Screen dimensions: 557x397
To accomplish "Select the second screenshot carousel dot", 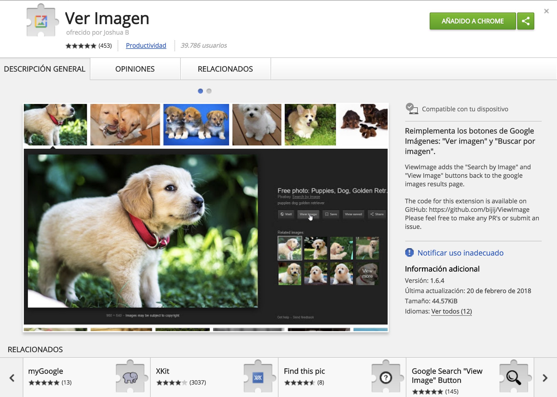I will tap(209, 91).
